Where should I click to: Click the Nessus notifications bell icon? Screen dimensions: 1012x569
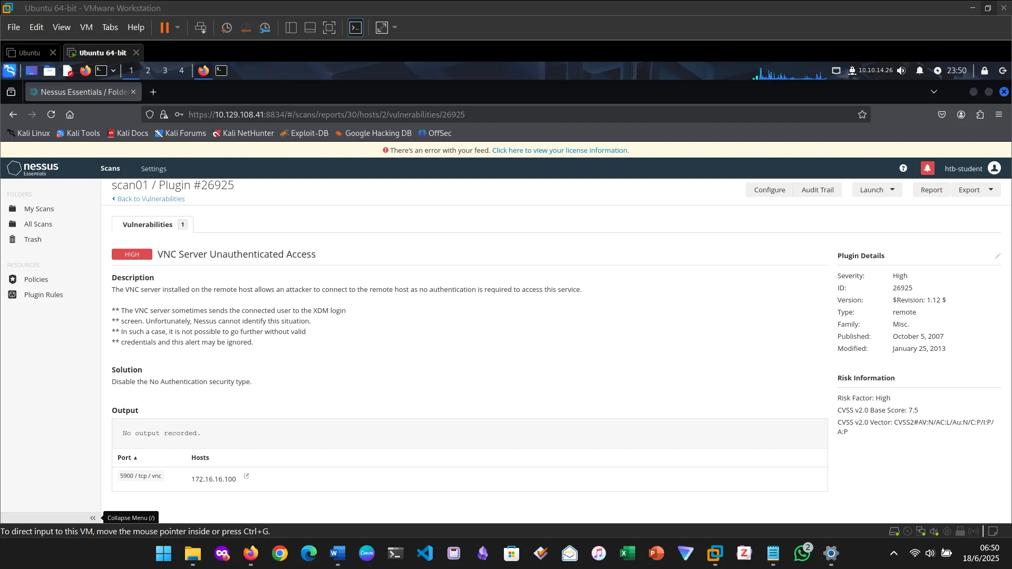point(927,168)
